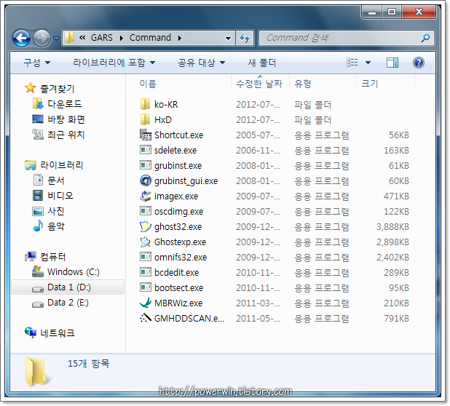Select omnifs32.exe file icon
This screenshot has height=406, width=450.
(145, 257)
